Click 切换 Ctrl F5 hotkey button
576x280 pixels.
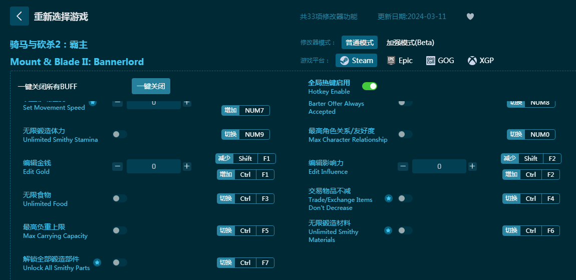pos(245,230)
